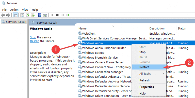Screen dimensions: 195x98
Task: Click the Forward arrow toolbar button
Action: point(8,15)
